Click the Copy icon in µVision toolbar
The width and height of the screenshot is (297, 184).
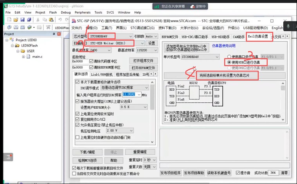pos(45,20)
